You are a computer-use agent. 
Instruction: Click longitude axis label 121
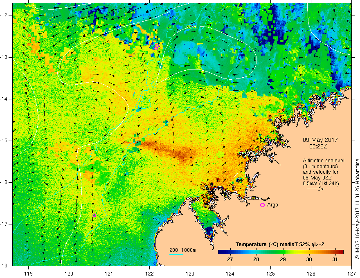(109, 274)
